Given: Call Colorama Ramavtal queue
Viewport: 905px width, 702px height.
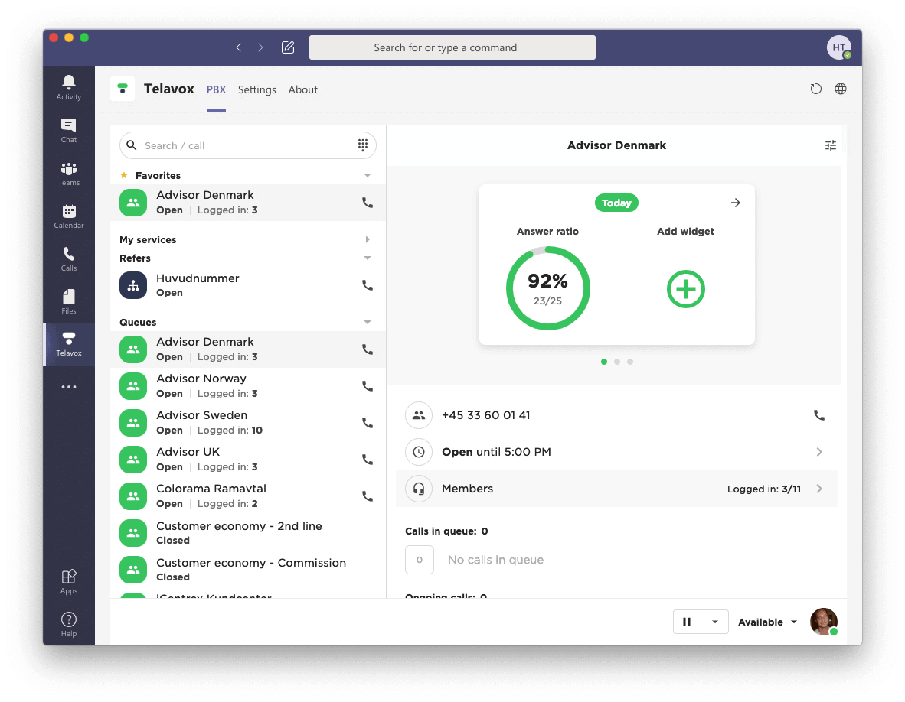Looking at the screenshot, I should pyautogui.click(x=367, y=496).
